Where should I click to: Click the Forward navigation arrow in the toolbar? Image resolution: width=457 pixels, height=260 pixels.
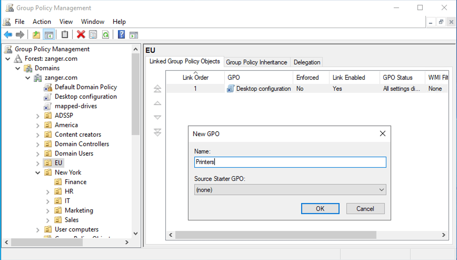pyautogui.click(x=20, y=35)
